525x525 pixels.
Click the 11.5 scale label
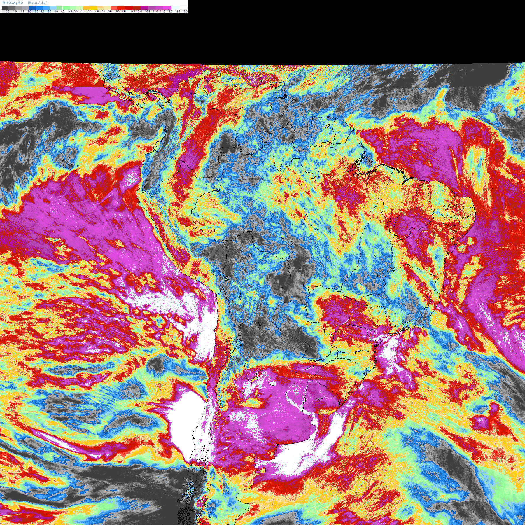pos(162,11)
